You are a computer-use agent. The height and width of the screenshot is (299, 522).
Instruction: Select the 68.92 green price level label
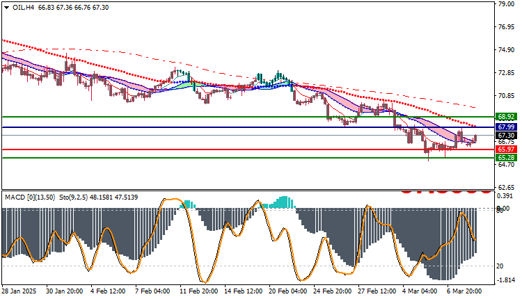click(x=507, y=117)
